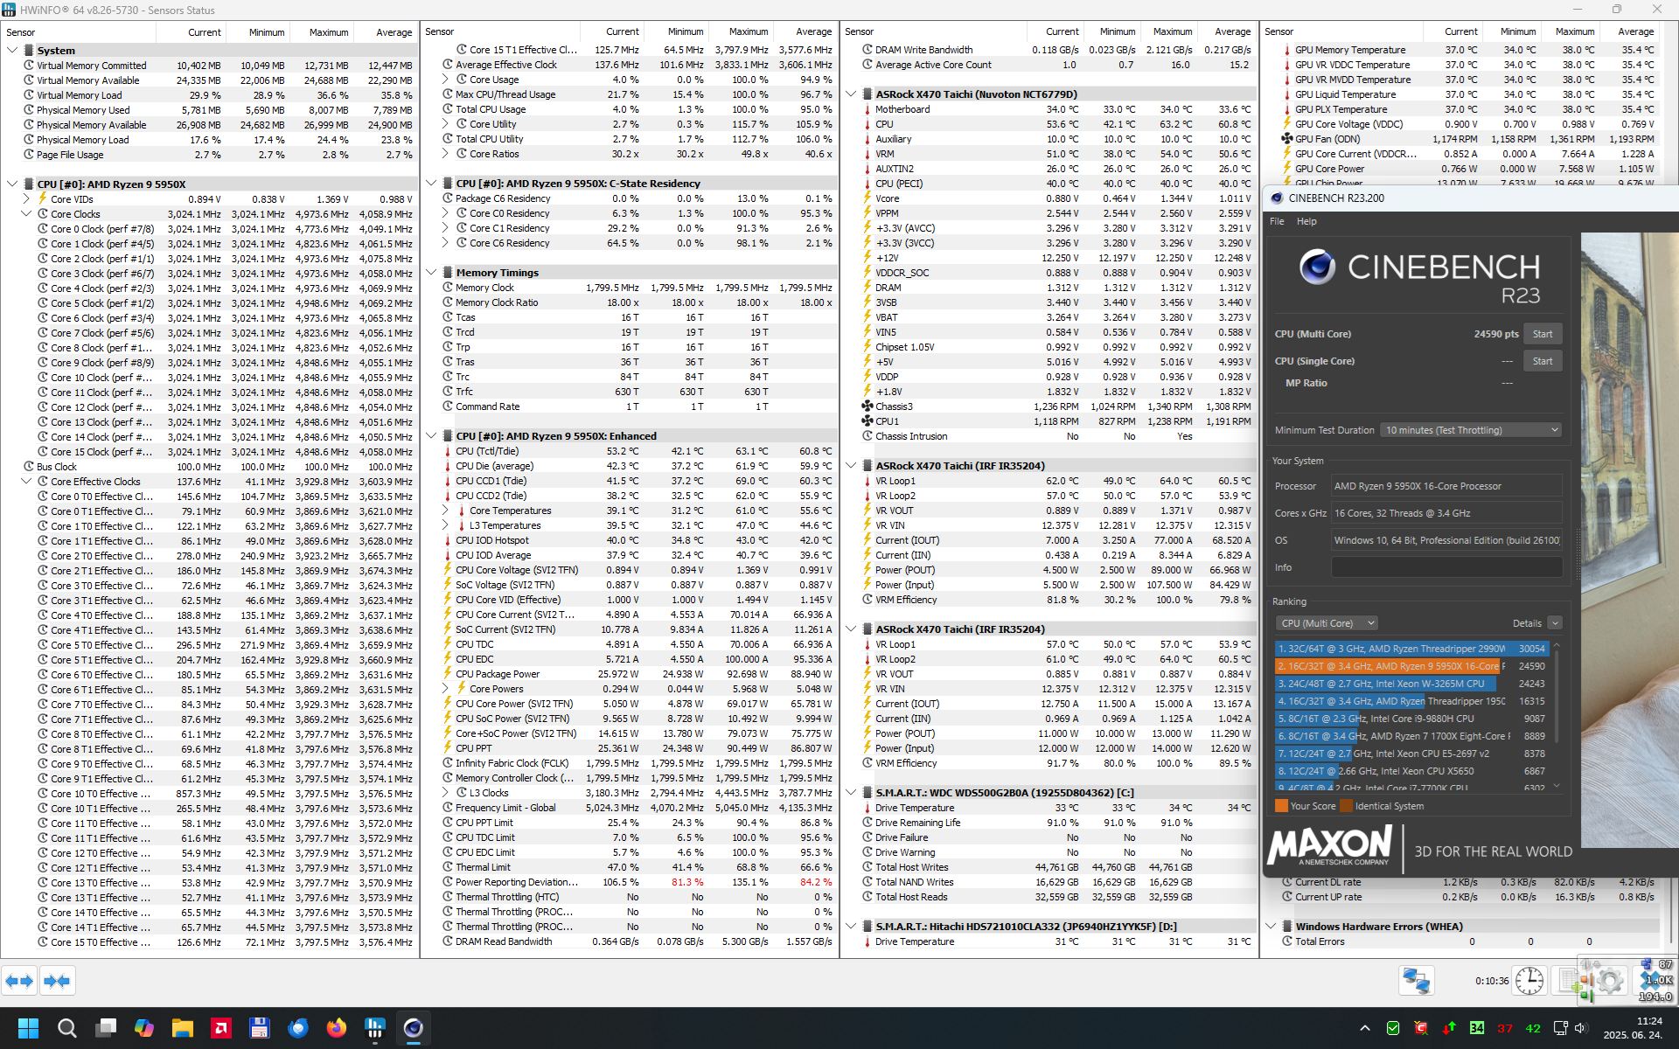Collapse ASRock X470 Taichi Nuvoton NCT6779D group
1679x1049 pixels.
[851, 94]
